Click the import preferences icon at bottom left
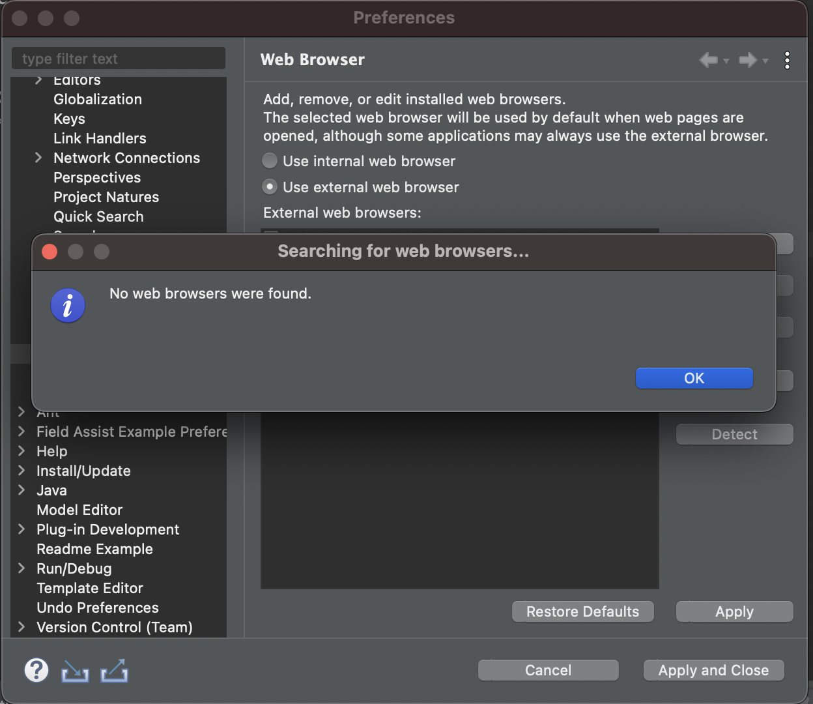This screenshot has height=704, width=813. pyautogui.click(x=74, y=670)
